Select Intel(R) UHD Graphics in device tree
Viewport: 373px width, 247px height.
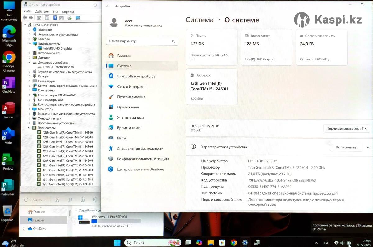tap(58, 48)
